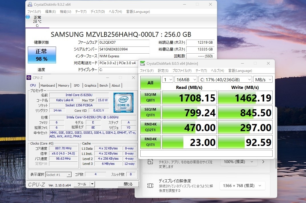Open 設定(S) menu in CrystalDiskMark

point(163,71)
